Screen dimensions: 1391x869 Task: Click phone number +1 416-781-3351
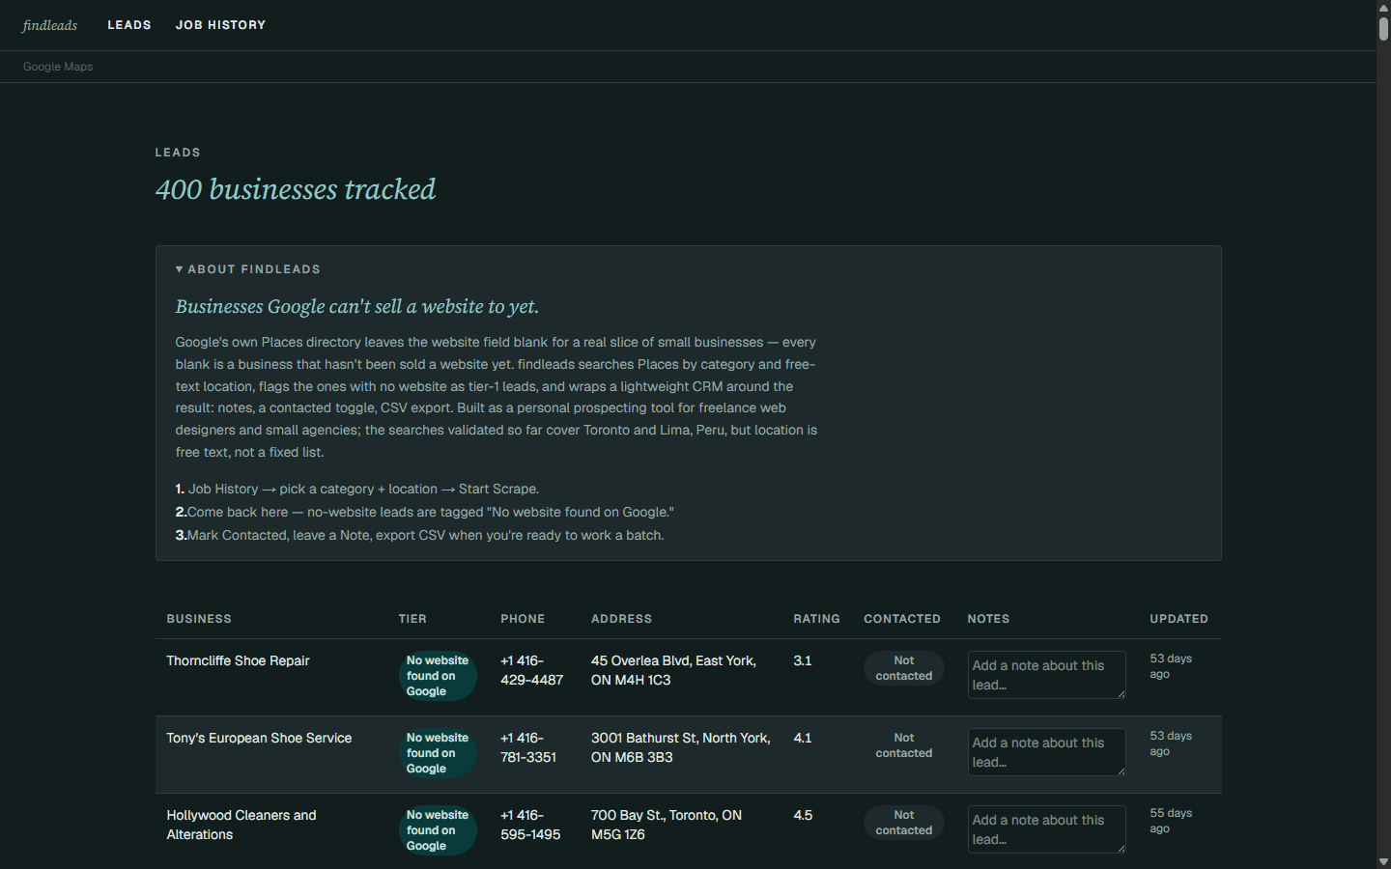pyautogui.click(x=528, y=747)
